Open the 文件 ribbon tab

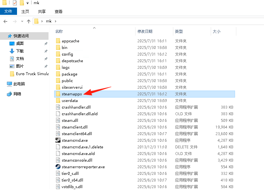point(9,11)
